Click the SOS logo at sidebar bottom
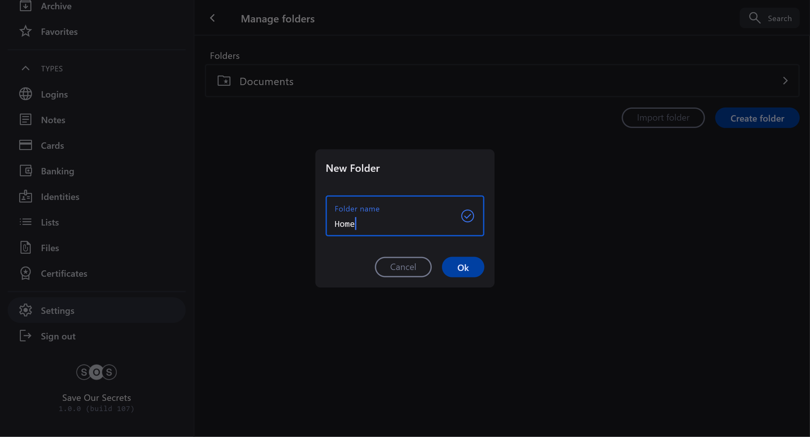The width and height of the screenshot is (810, 437). (96, 372)
